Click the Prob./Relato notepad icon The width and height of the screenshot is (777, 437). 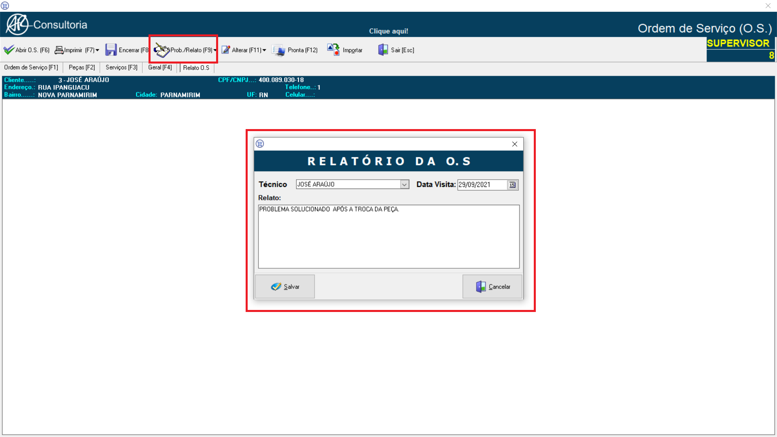click(x=162, y=50)
